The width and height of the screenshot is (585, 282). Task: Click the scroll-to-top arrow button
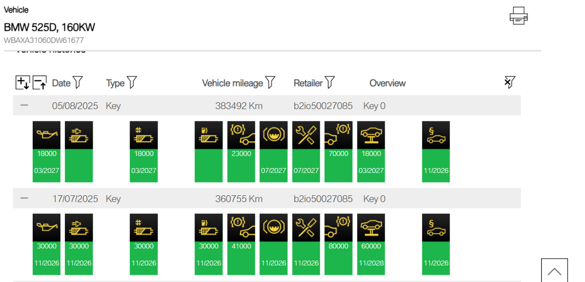coord(554,271)
